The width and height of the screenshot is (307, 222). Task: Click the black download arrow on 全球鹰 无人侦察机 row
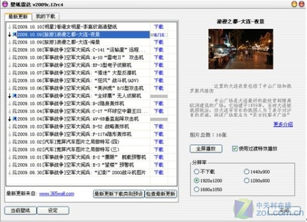point(9,96)
